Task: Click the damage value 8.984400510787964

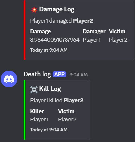Action: click(x=55, y=40)
